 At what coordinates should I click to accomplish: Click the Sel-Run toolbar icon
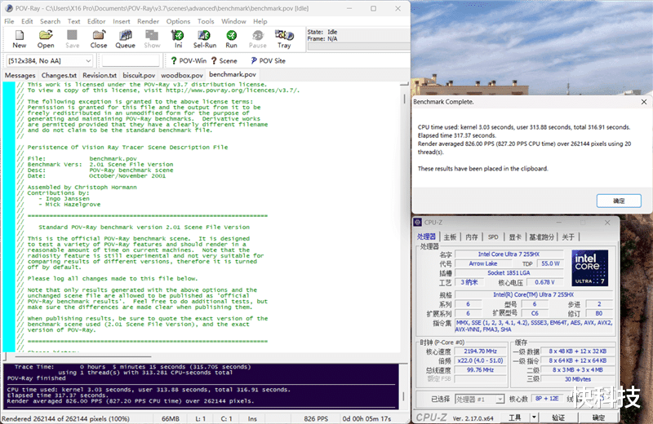(x=205, y=39)
